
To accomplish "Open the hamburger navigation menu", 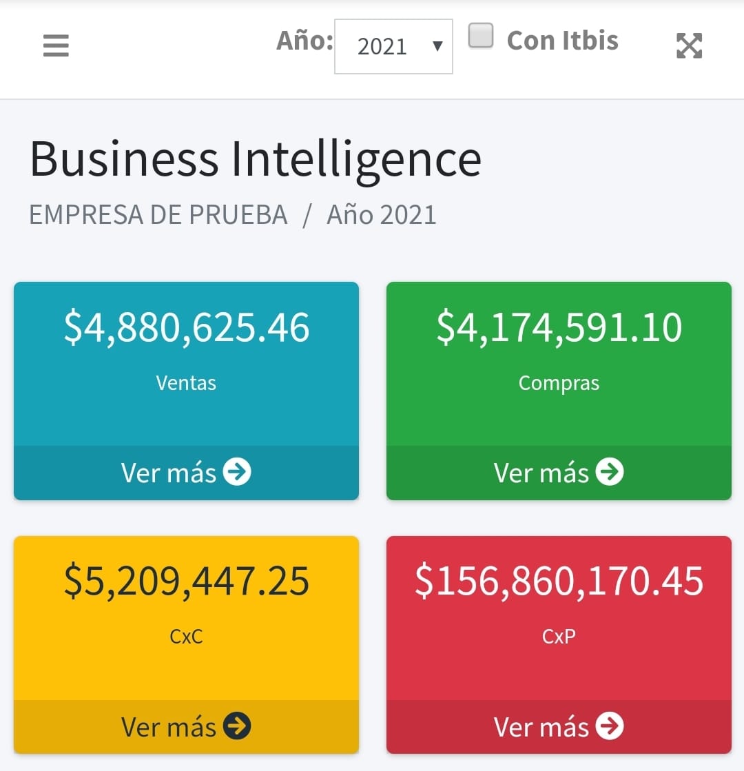I will tap(56, 45).
